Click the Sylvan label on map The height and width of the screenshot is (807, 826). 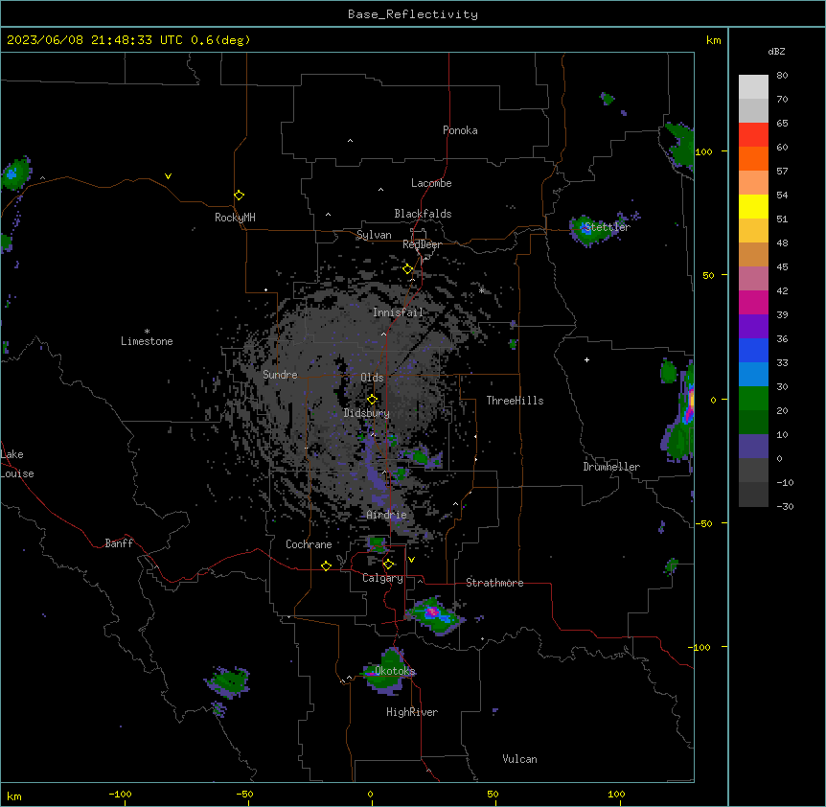pyautogui.click(x=374, y=235)
